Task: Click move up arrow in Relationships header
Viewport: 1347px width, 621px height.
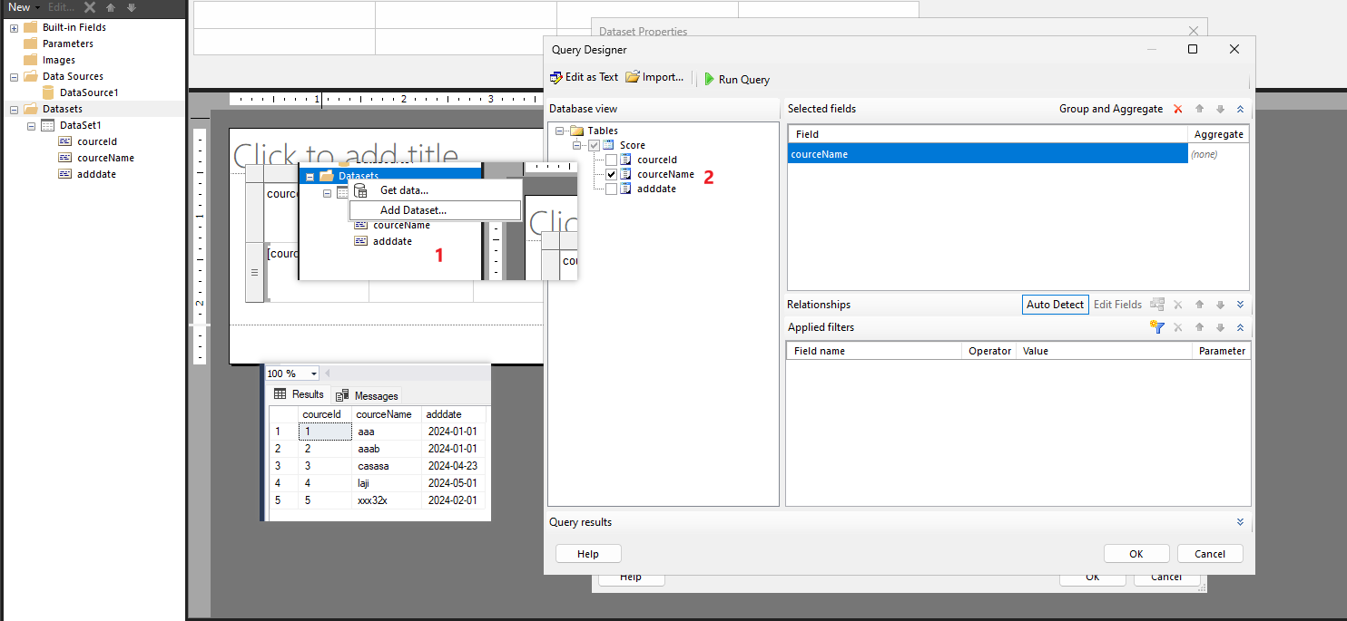Action: click(1199, 305)
